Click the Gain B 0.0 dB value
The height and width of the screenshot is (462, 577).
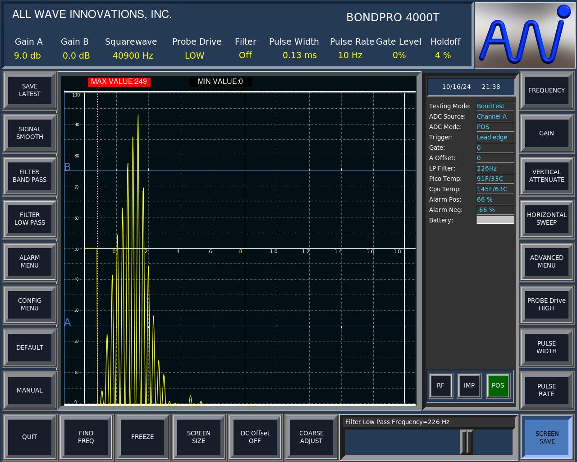pyautogui.click(x=76, y=55)
